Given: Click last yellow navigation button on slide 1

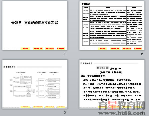Looking at the screenshot, I should [61, 49].
